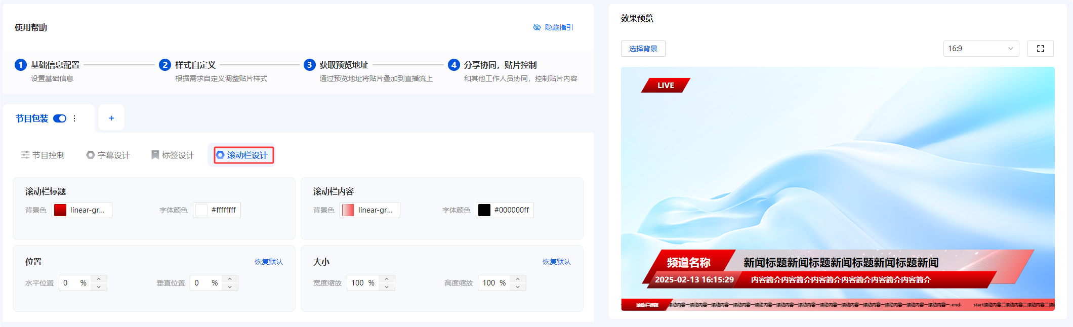Click the 节目控制 sliders icon
The height and width of the screenshot is (327, 1073).
click(x=25, y=155)
